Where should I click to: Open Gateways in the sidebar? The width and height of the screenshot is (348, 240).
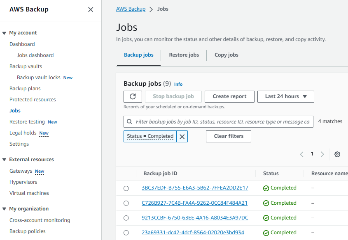pyautogui.click(x=21, y=171)
